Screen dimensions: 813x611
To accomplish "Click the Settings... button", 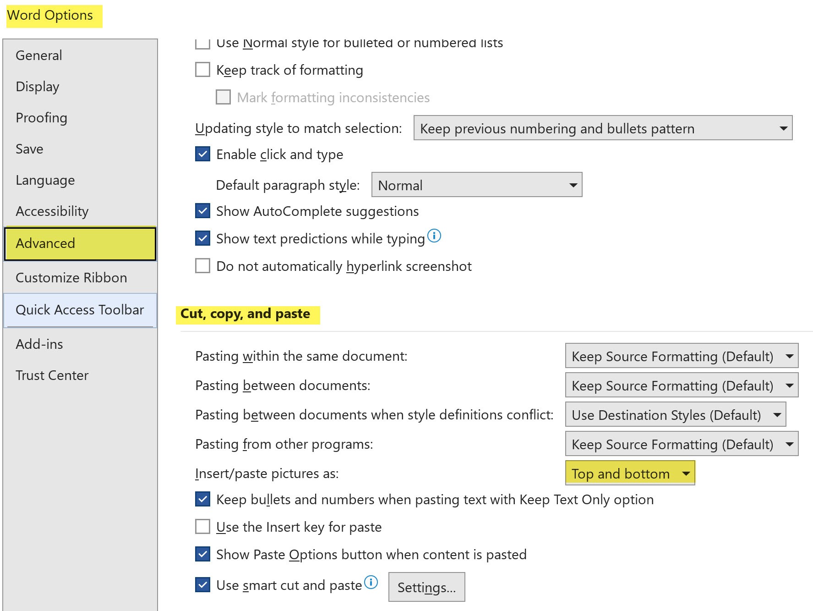I will 426,587.
